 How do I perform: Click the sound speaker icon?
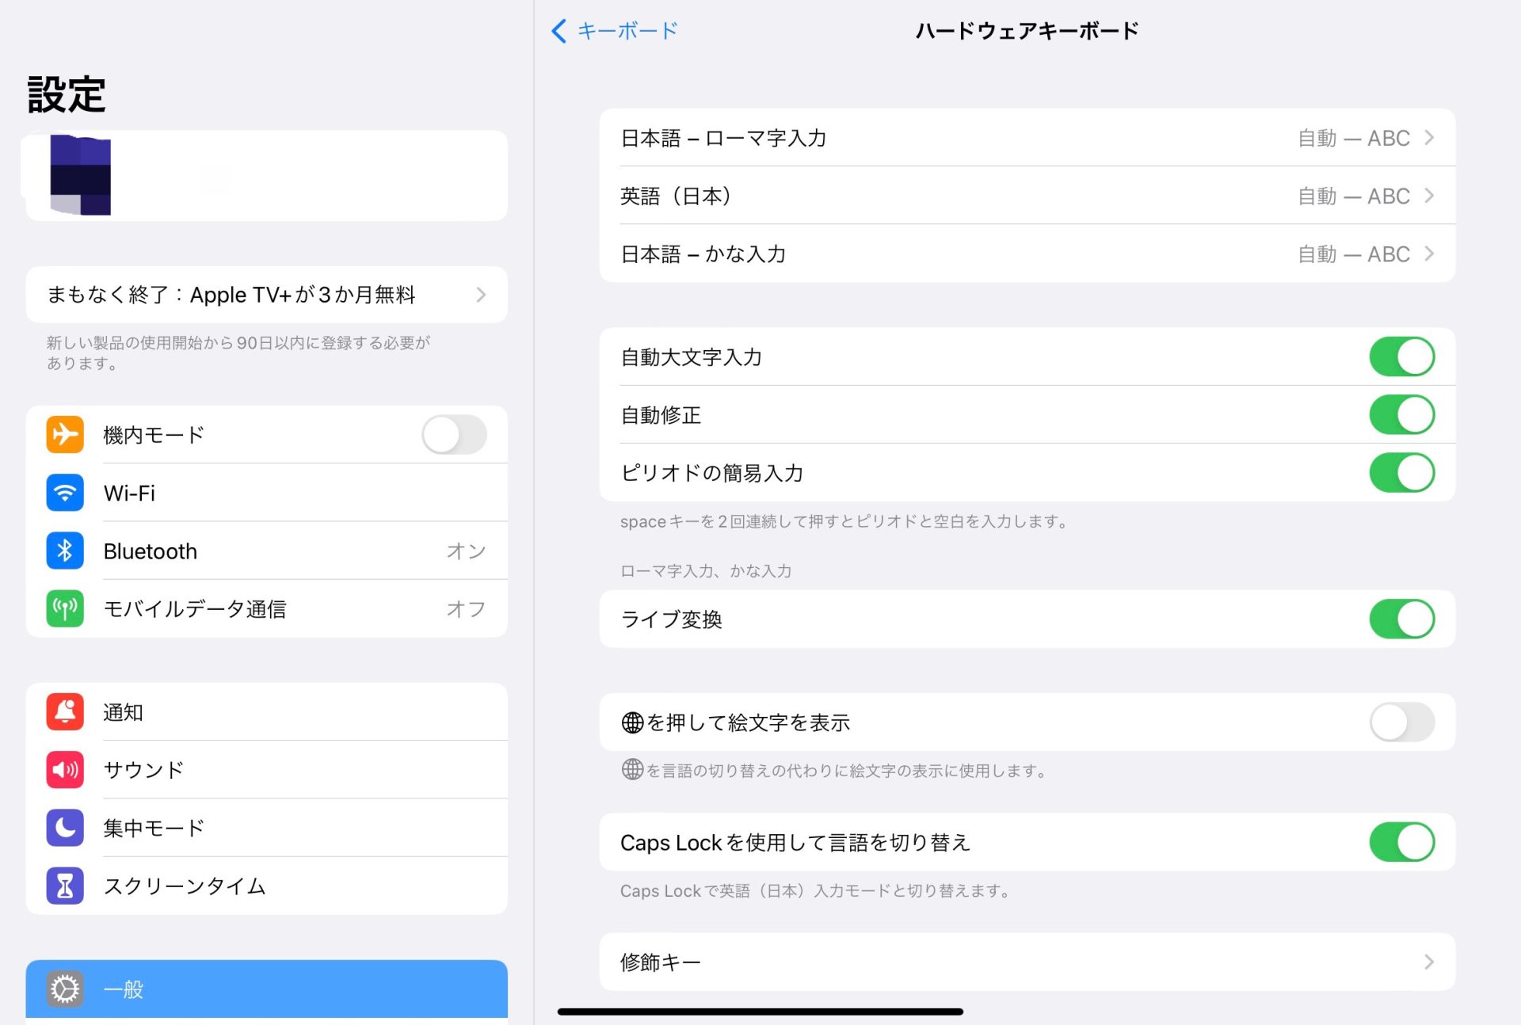65,769
